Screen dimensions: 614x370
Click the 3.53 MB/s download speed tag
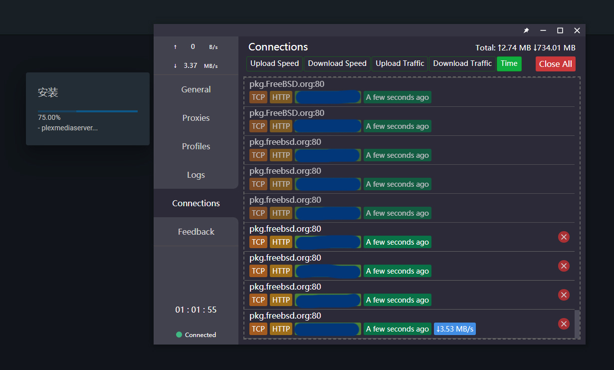click(x=454, y=329)
